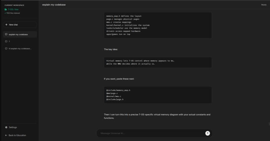Click 'The key idea:' text
The height and width of the screenshot is (141, 270).
tap(111, 49)
